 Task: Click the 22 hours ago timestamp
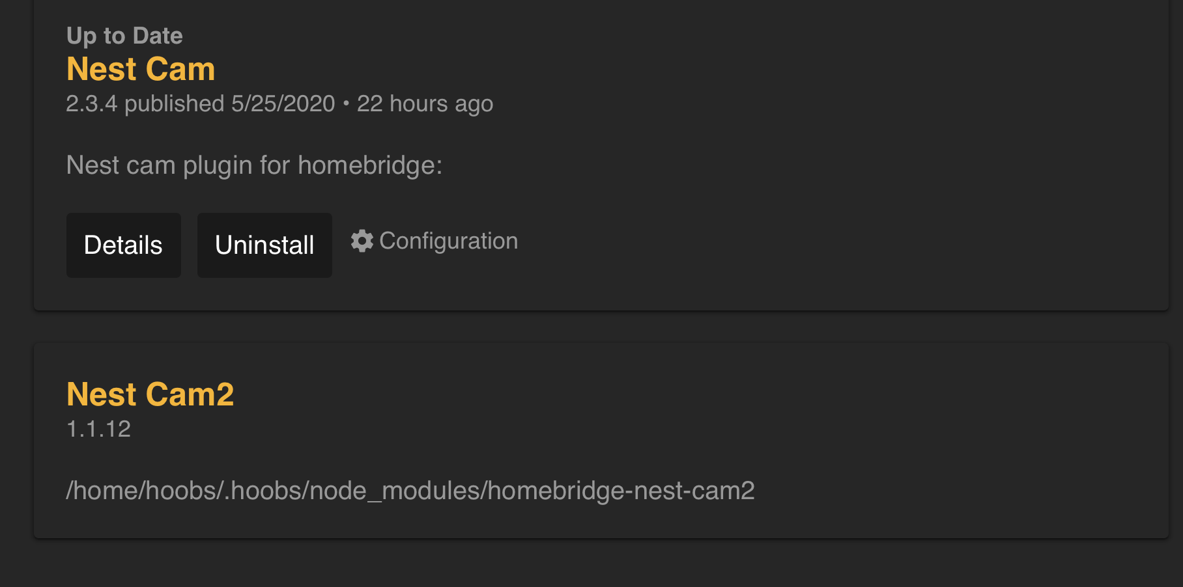[425, 103]
